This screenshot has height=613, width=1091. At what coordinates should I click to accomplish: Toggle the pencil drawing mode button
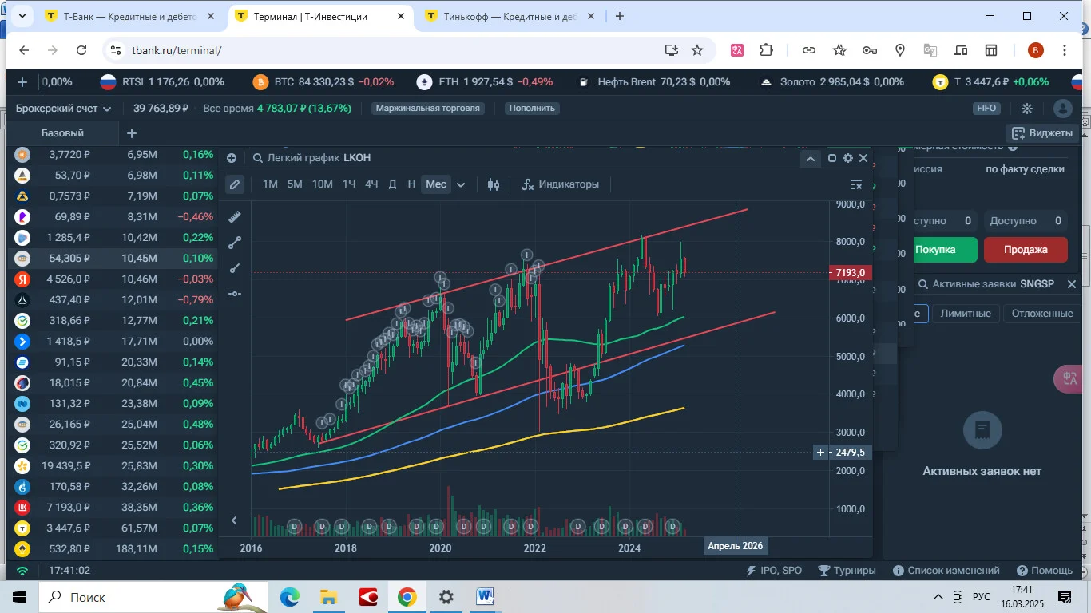[235, 184]
